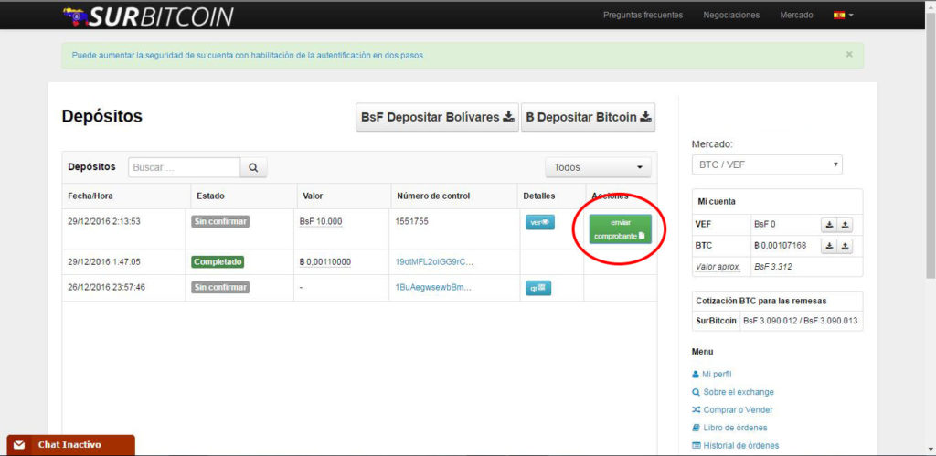Open Preguntas frecuentes page
This screenshot has height=456, width=936.
click(x=643, y=15)
